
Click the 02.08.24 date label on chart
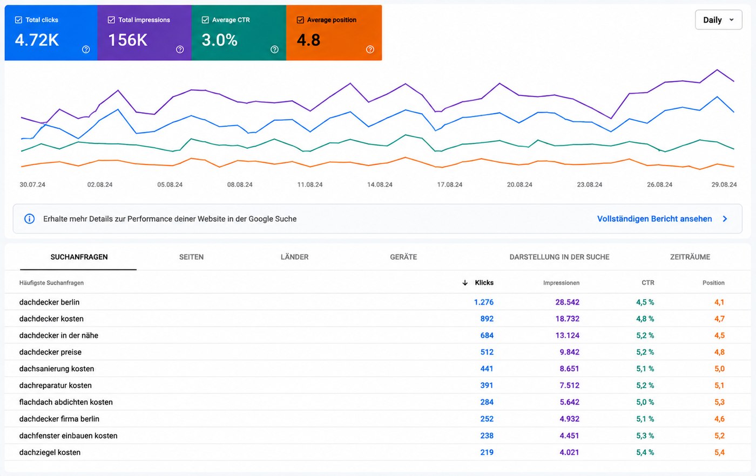tap(100, 185)
